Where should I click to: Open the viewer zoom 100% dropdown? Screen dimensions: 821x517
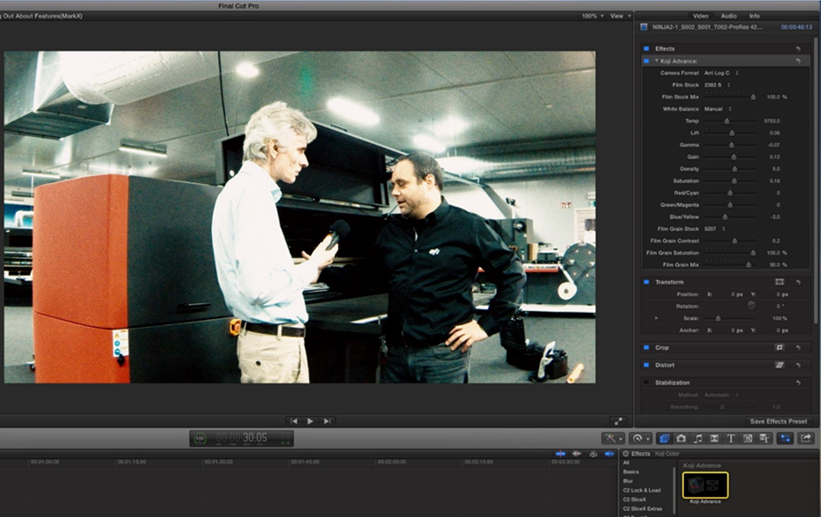coord(592,17)
